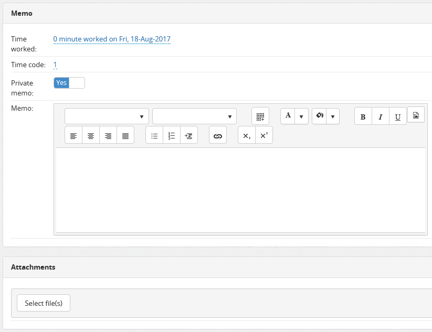This screenshot has height=332, width=432.
Task: Click inside the memo text area
Action: click(240, 189)
